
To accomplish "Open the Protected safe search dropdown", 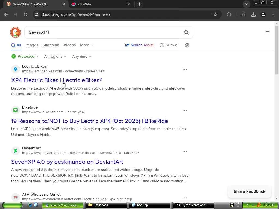I will (25, 57).
